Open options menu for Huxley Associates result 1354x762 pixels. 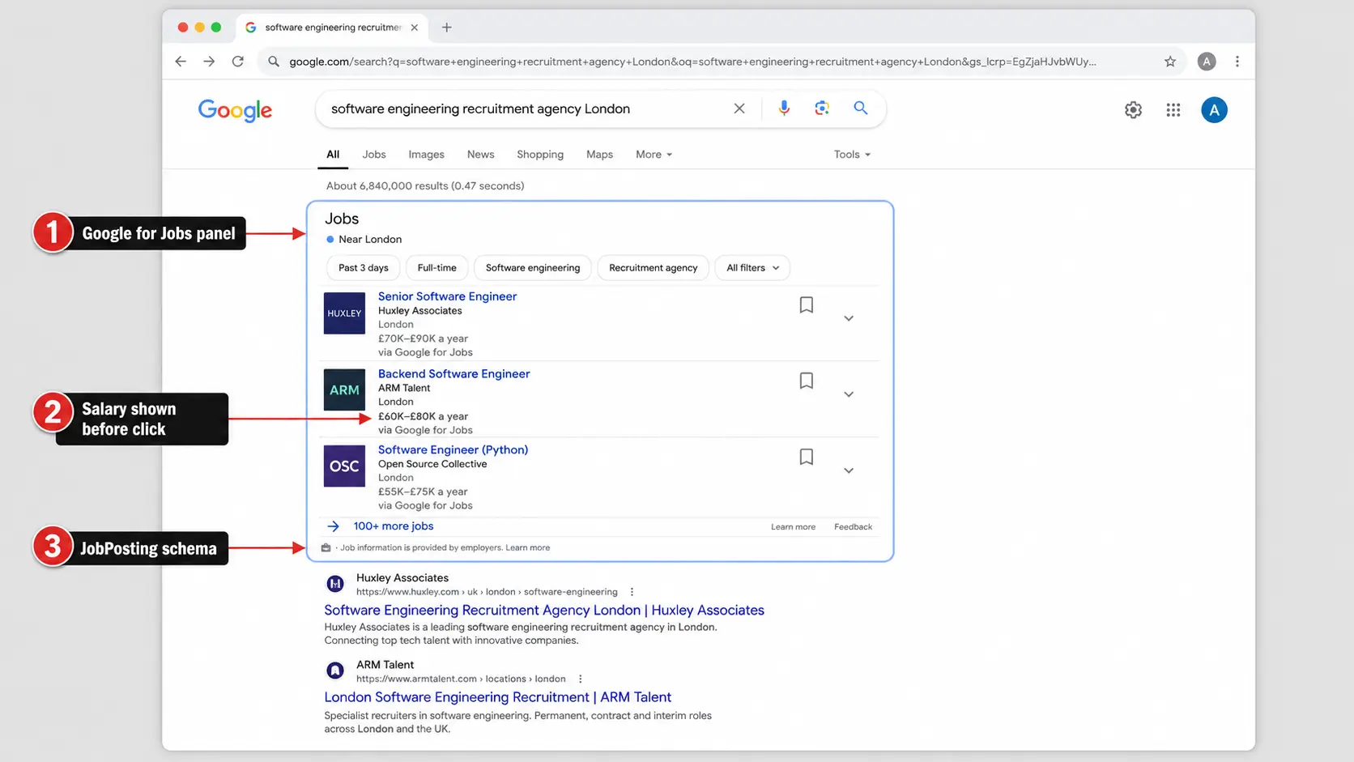(632, 592)
